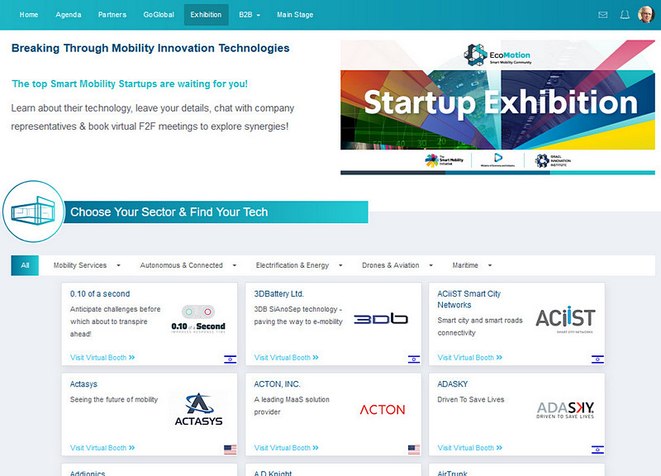Open the Actasys company title

(x=83, y=384)
